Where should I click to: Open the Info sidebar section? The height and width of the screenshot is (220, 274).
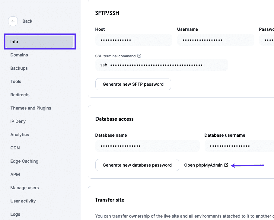pyautogui.click(x=40, y=42)
